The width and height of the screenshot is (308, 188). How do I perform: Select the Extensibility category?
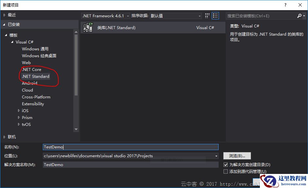click(33, 104)
